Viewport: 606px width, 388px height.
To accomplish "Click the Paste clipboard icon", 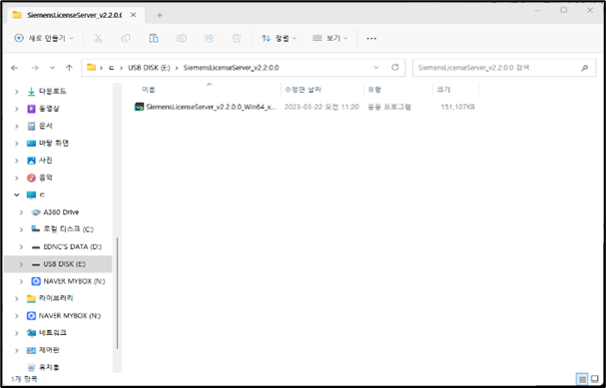I will tap(154, 38).
